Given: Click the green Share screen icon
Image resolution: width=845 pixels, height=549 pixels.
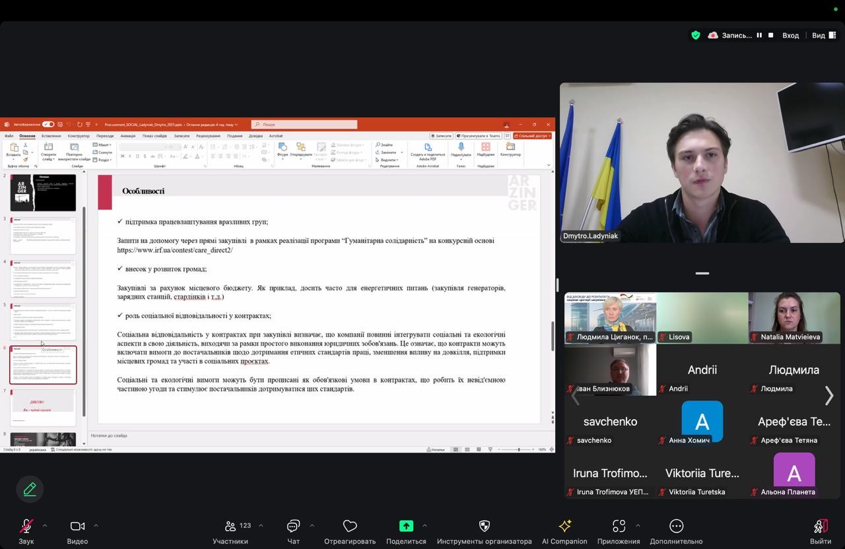Looking at the screenshot, I should tap(406, 526).
